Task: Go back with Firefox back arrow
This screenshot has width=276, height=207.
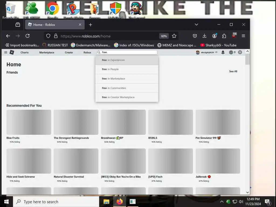Action: [8, 36]
